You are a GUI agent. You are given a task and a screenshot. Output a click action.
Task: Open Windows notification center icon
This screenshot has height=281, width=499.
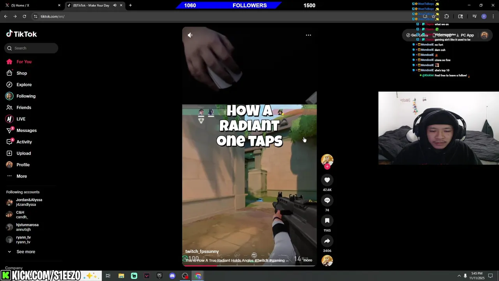490,276
